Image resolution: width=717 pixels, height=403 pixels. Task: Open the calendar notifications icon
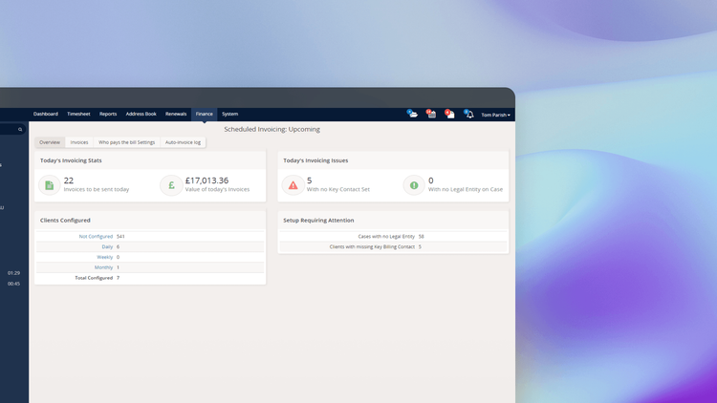(431, 115)
